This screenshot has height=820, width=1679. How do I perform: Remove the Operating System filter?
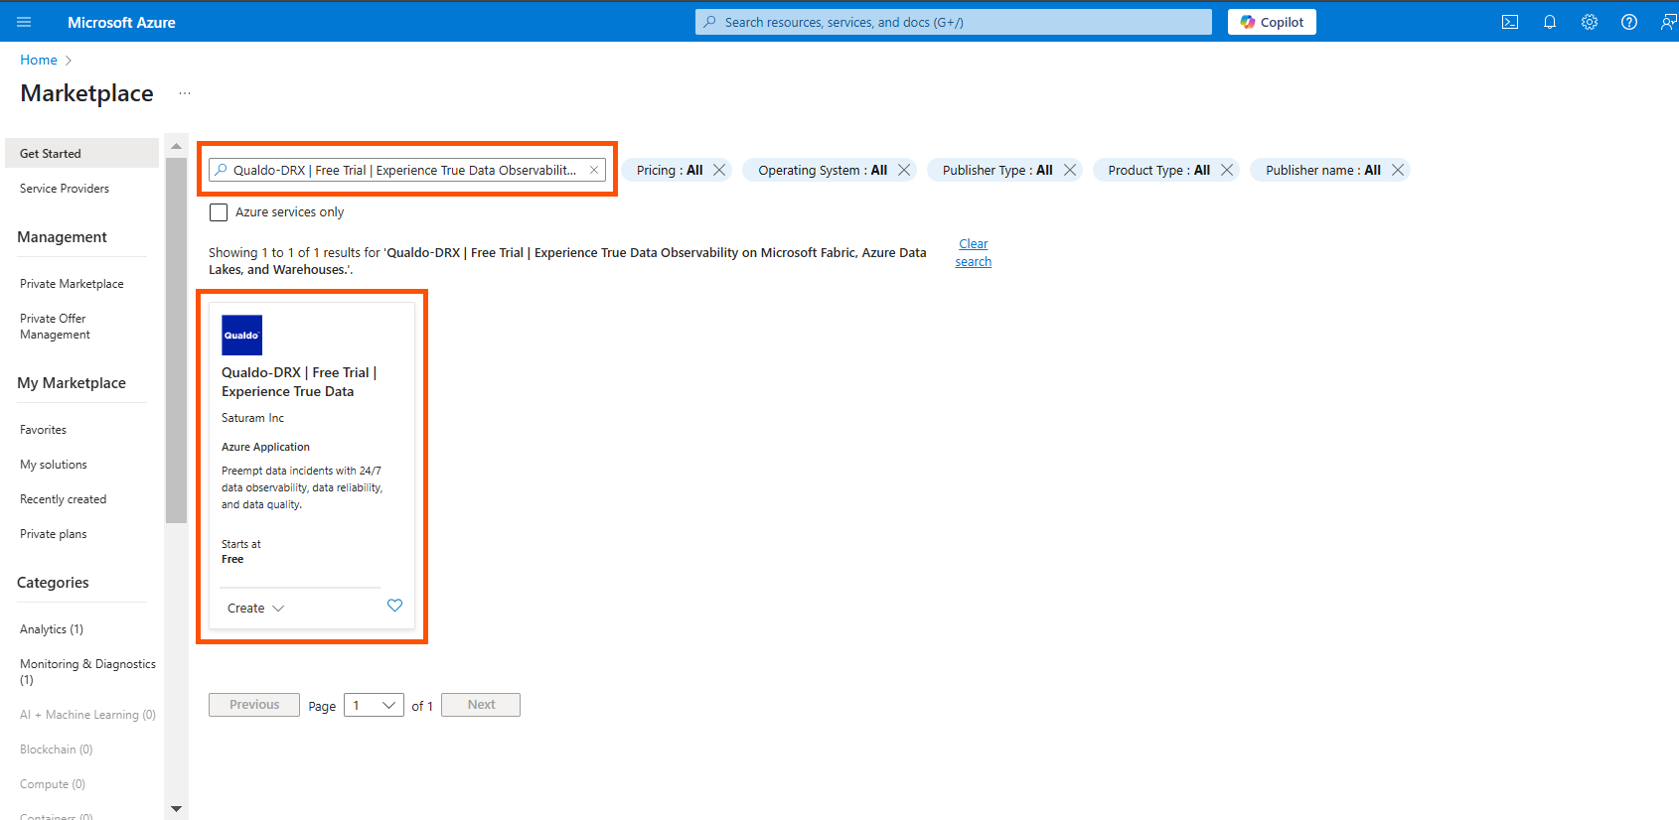click(904, 170)
